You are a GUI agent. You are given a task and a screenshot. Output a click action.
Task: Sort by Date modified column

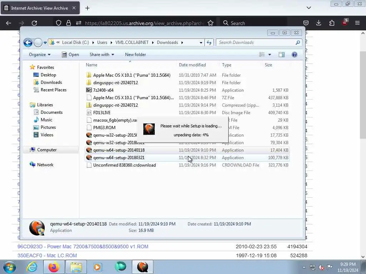(x=192, y=65)
